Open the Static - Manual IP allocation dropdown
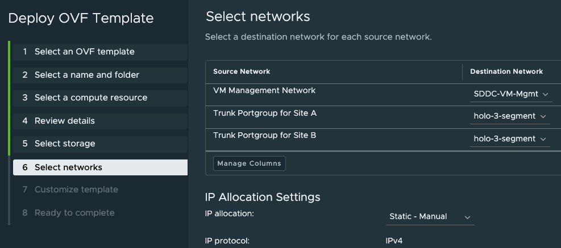 (430, 217)
